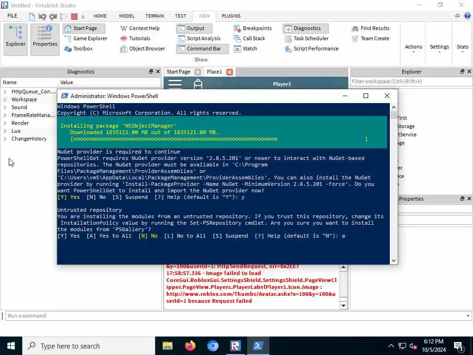Open Breakpoints window
473x355 pixels.
[253, 28]
